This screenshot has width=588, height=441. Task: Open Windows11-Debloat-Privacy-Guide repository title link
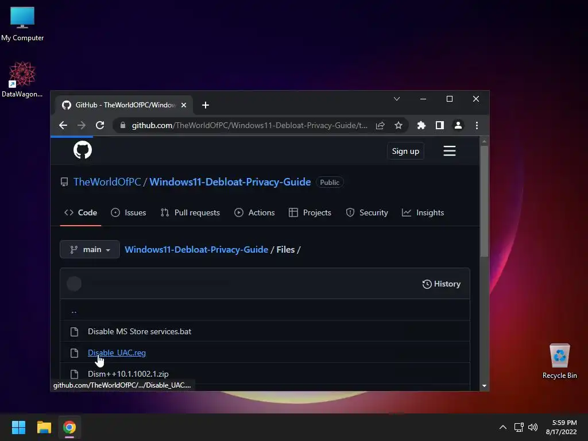coord(230,182)
